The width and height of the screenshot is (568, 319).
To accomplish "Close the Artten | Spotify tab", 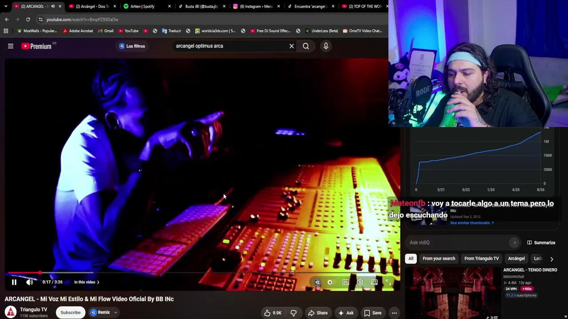I will coord(169,6).
